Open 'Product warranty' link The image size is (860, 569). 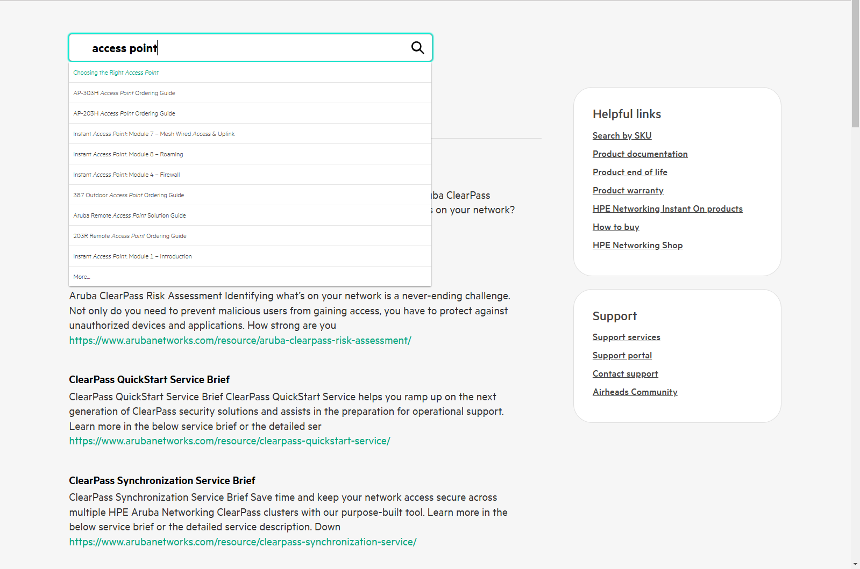(628, 191)
